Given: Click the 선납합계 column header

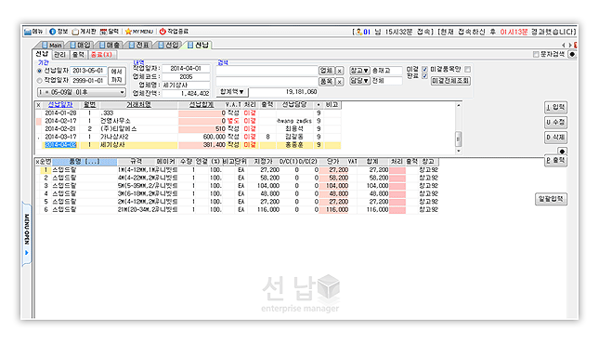Looking at the screenshot, I should click(x=202, y=105).
